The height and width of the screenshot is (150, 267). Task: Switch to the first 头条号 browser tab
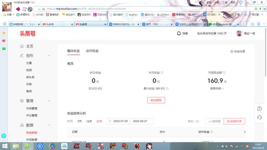click(58, 24)
